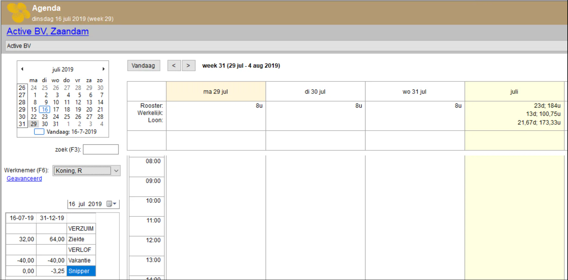Screen dimensions: 568x280
Task: Click the juli 2019 month title
Action: click(x=63, y=69)
